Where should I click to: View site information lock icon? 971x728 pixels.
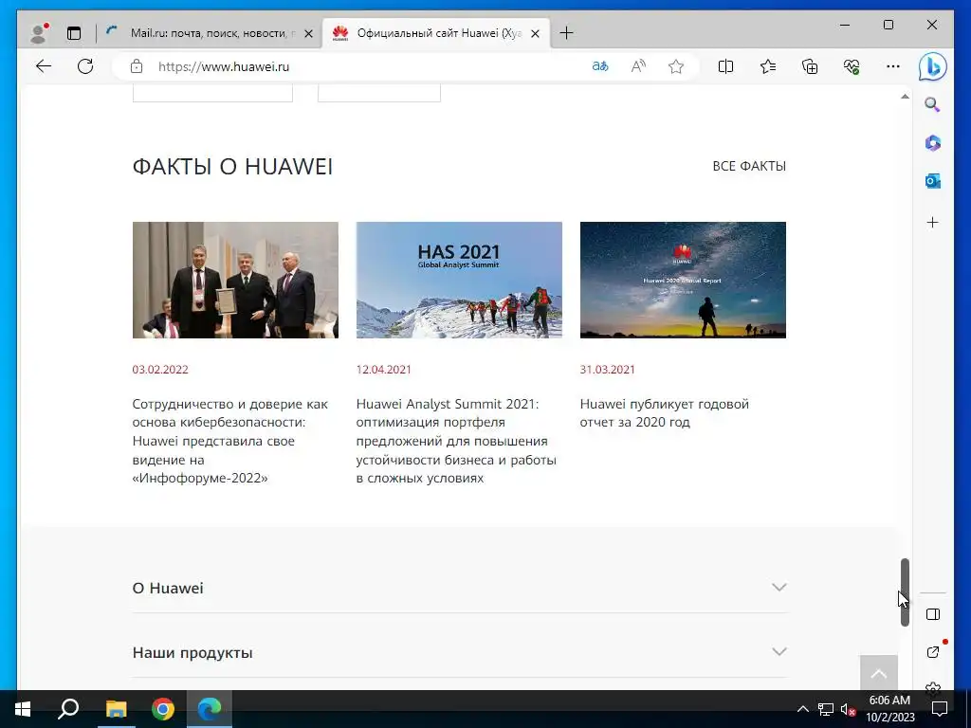click(x=137, y=66)
